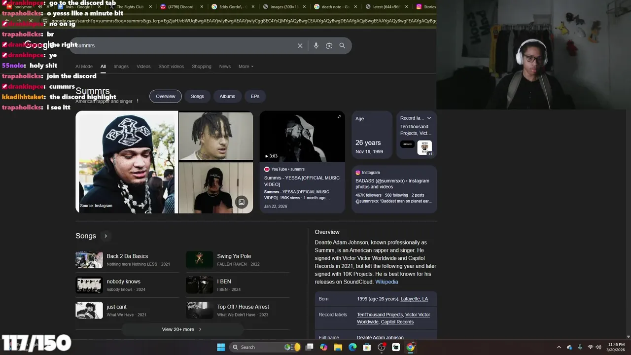Expand the YESSA video thumbnail fullscreen icon

(x=339, y=117)
